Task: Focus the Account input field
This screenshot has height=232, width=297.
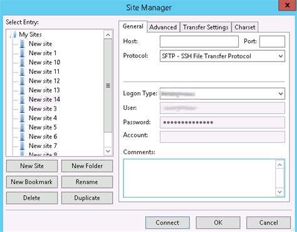Action: pos(222,137)
